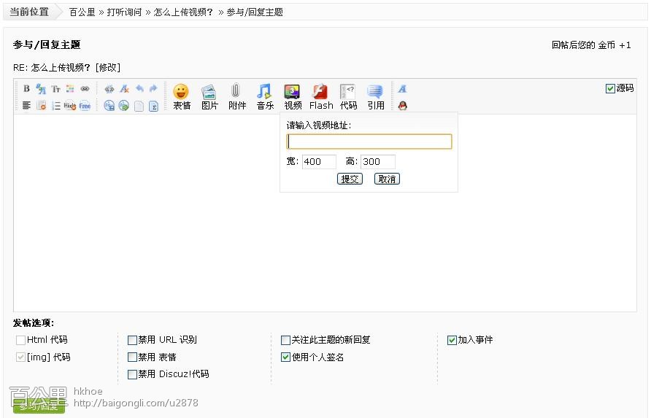This screenshot has height=418, width=651.
Task: Insert Hide content tag
Action: coord(70,106)
